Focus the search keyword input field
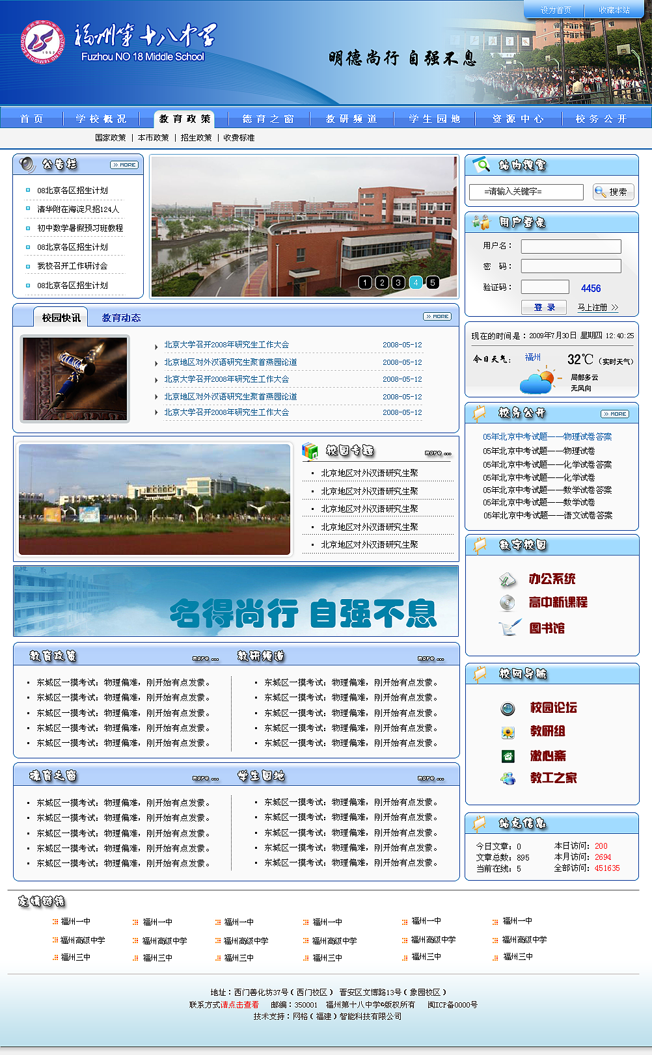Viewport: 652px width, 1055px height. click(526, 192)
